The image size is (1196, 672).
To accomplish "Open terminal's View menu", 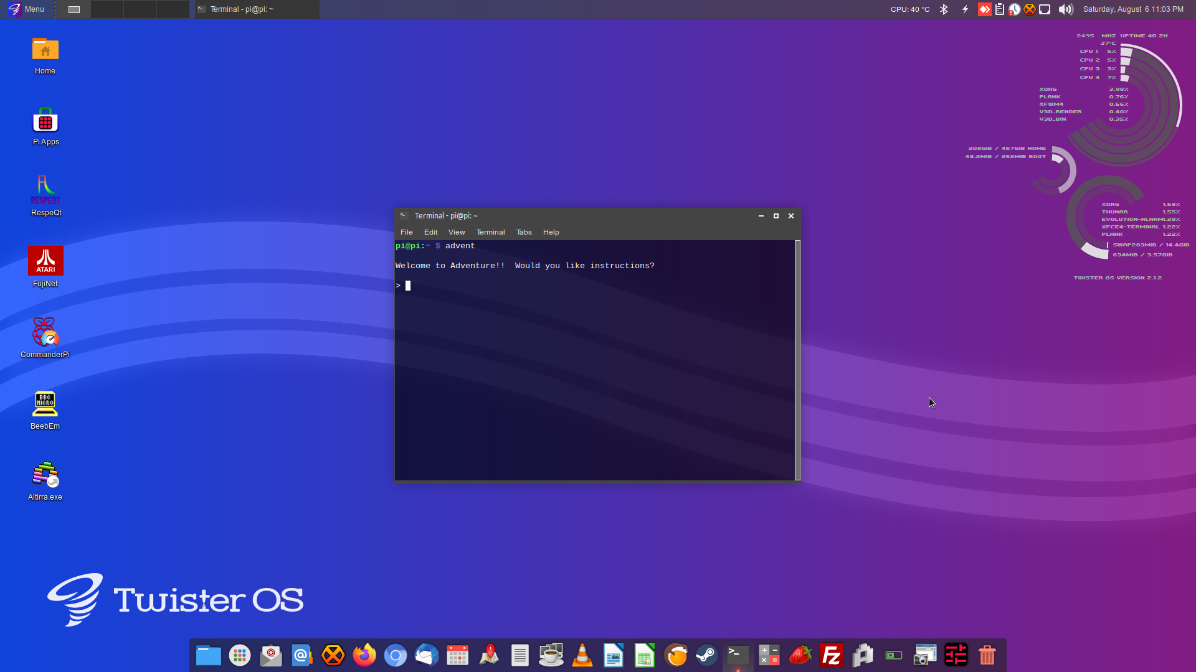I will pyautogui.click(x=457, y=232).
